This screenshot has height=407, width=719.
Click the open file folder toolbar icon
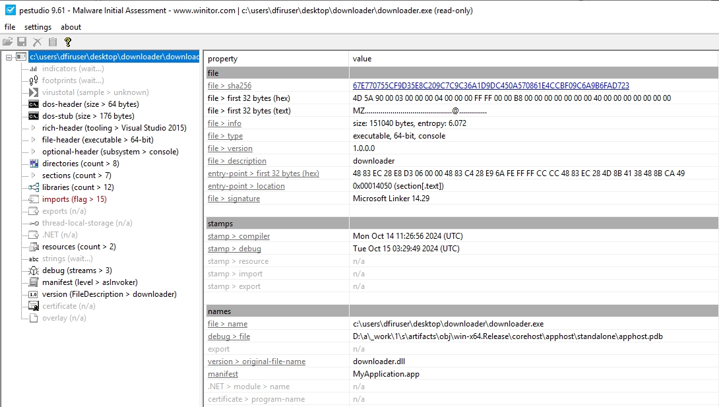click(8, 42)
